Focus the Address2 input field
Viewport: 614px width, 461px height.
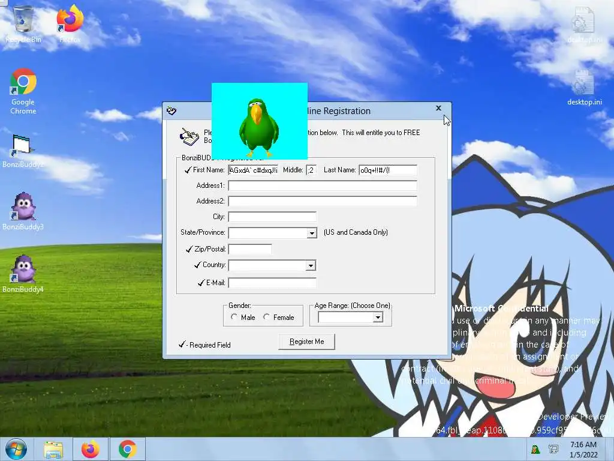tap(323, 201)
